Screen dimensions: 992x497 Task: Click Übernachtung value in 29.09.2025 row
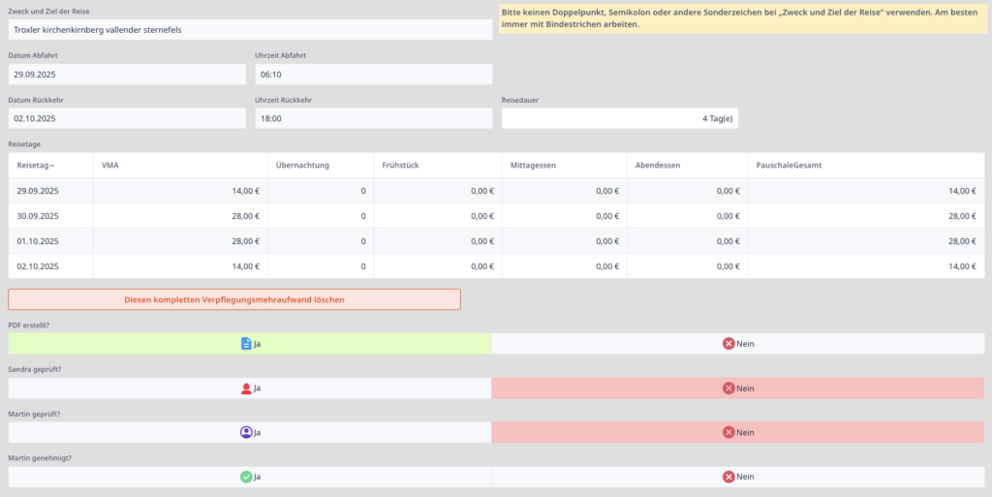click(x=320, y=190)
